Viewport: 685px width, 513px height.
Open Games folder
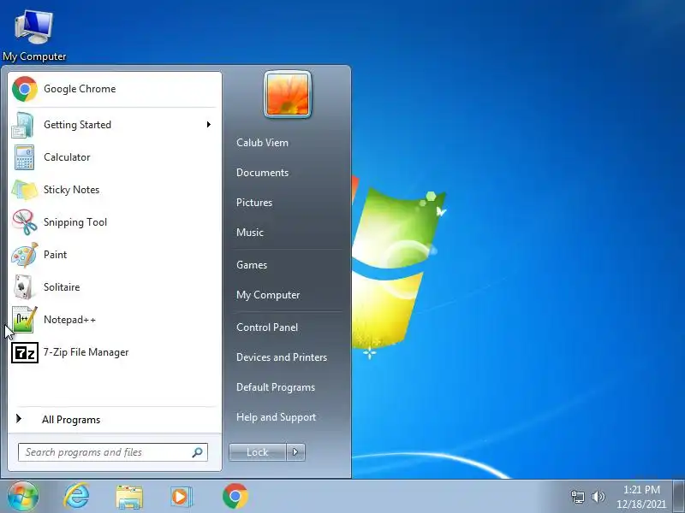252,265
